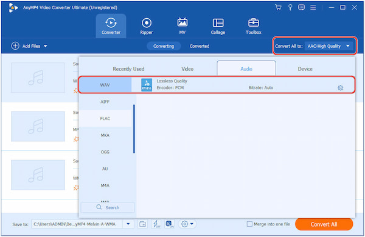Viewport: 365px width, 237px height.
Task: Click the Lossless Quality profile name
Action: click(172, 81)
